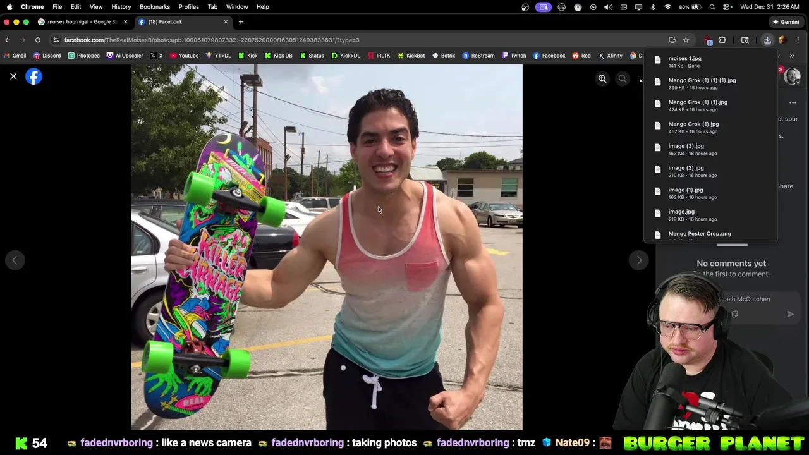Open macOS Spotlight search
Screen dimensions: 809x455
pyautogui.click(x=712, y=7)
